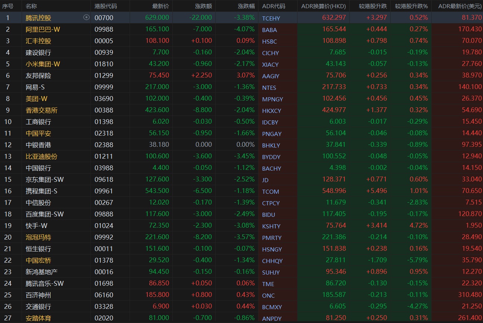Select the 京东集团-SW stock name
This screenshot has height=323, width=483.
45,179
